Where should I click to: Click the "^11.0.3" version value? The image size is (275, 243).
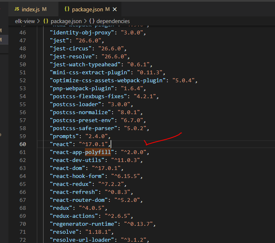(x=126, y=160)
